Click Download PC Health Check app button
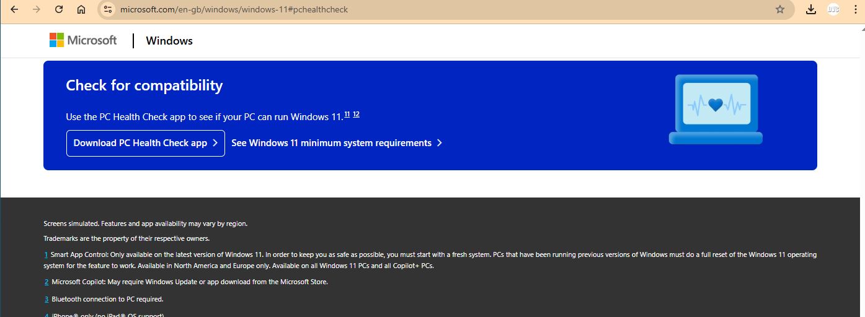This screenshot has height=317, width=865. point(145,143)
